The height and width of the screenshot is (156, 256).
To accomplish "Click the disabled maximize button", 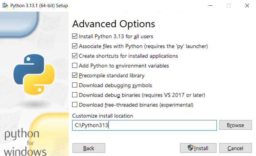I will (229, 6).
